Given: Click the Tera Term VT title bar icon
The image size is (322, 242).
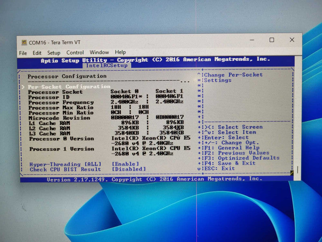Looking at the screenshot, I should [x=24, y=42].
